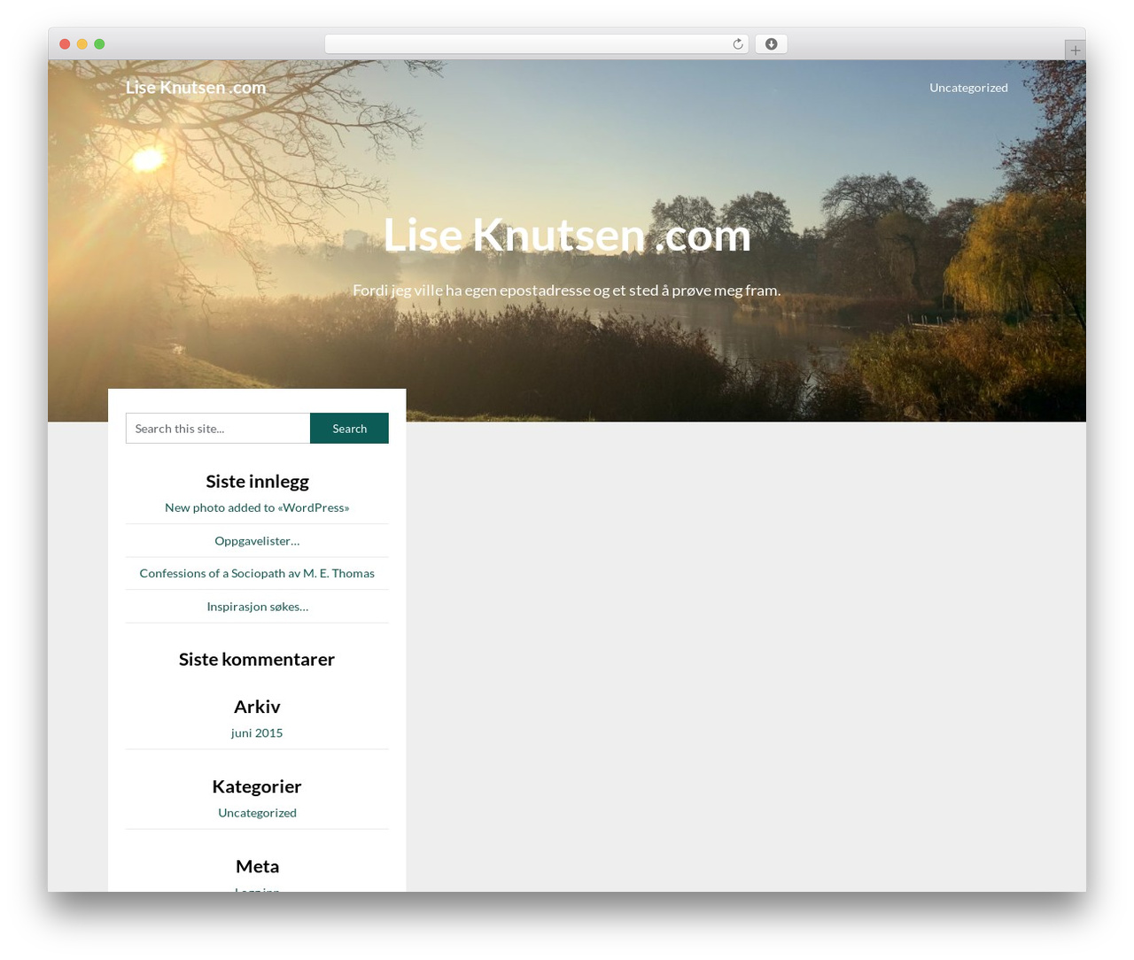Image resolution: width=1134 pixels, height=960 pixels.
Task: Close the browser window with red button
Action: click(65, 44)
